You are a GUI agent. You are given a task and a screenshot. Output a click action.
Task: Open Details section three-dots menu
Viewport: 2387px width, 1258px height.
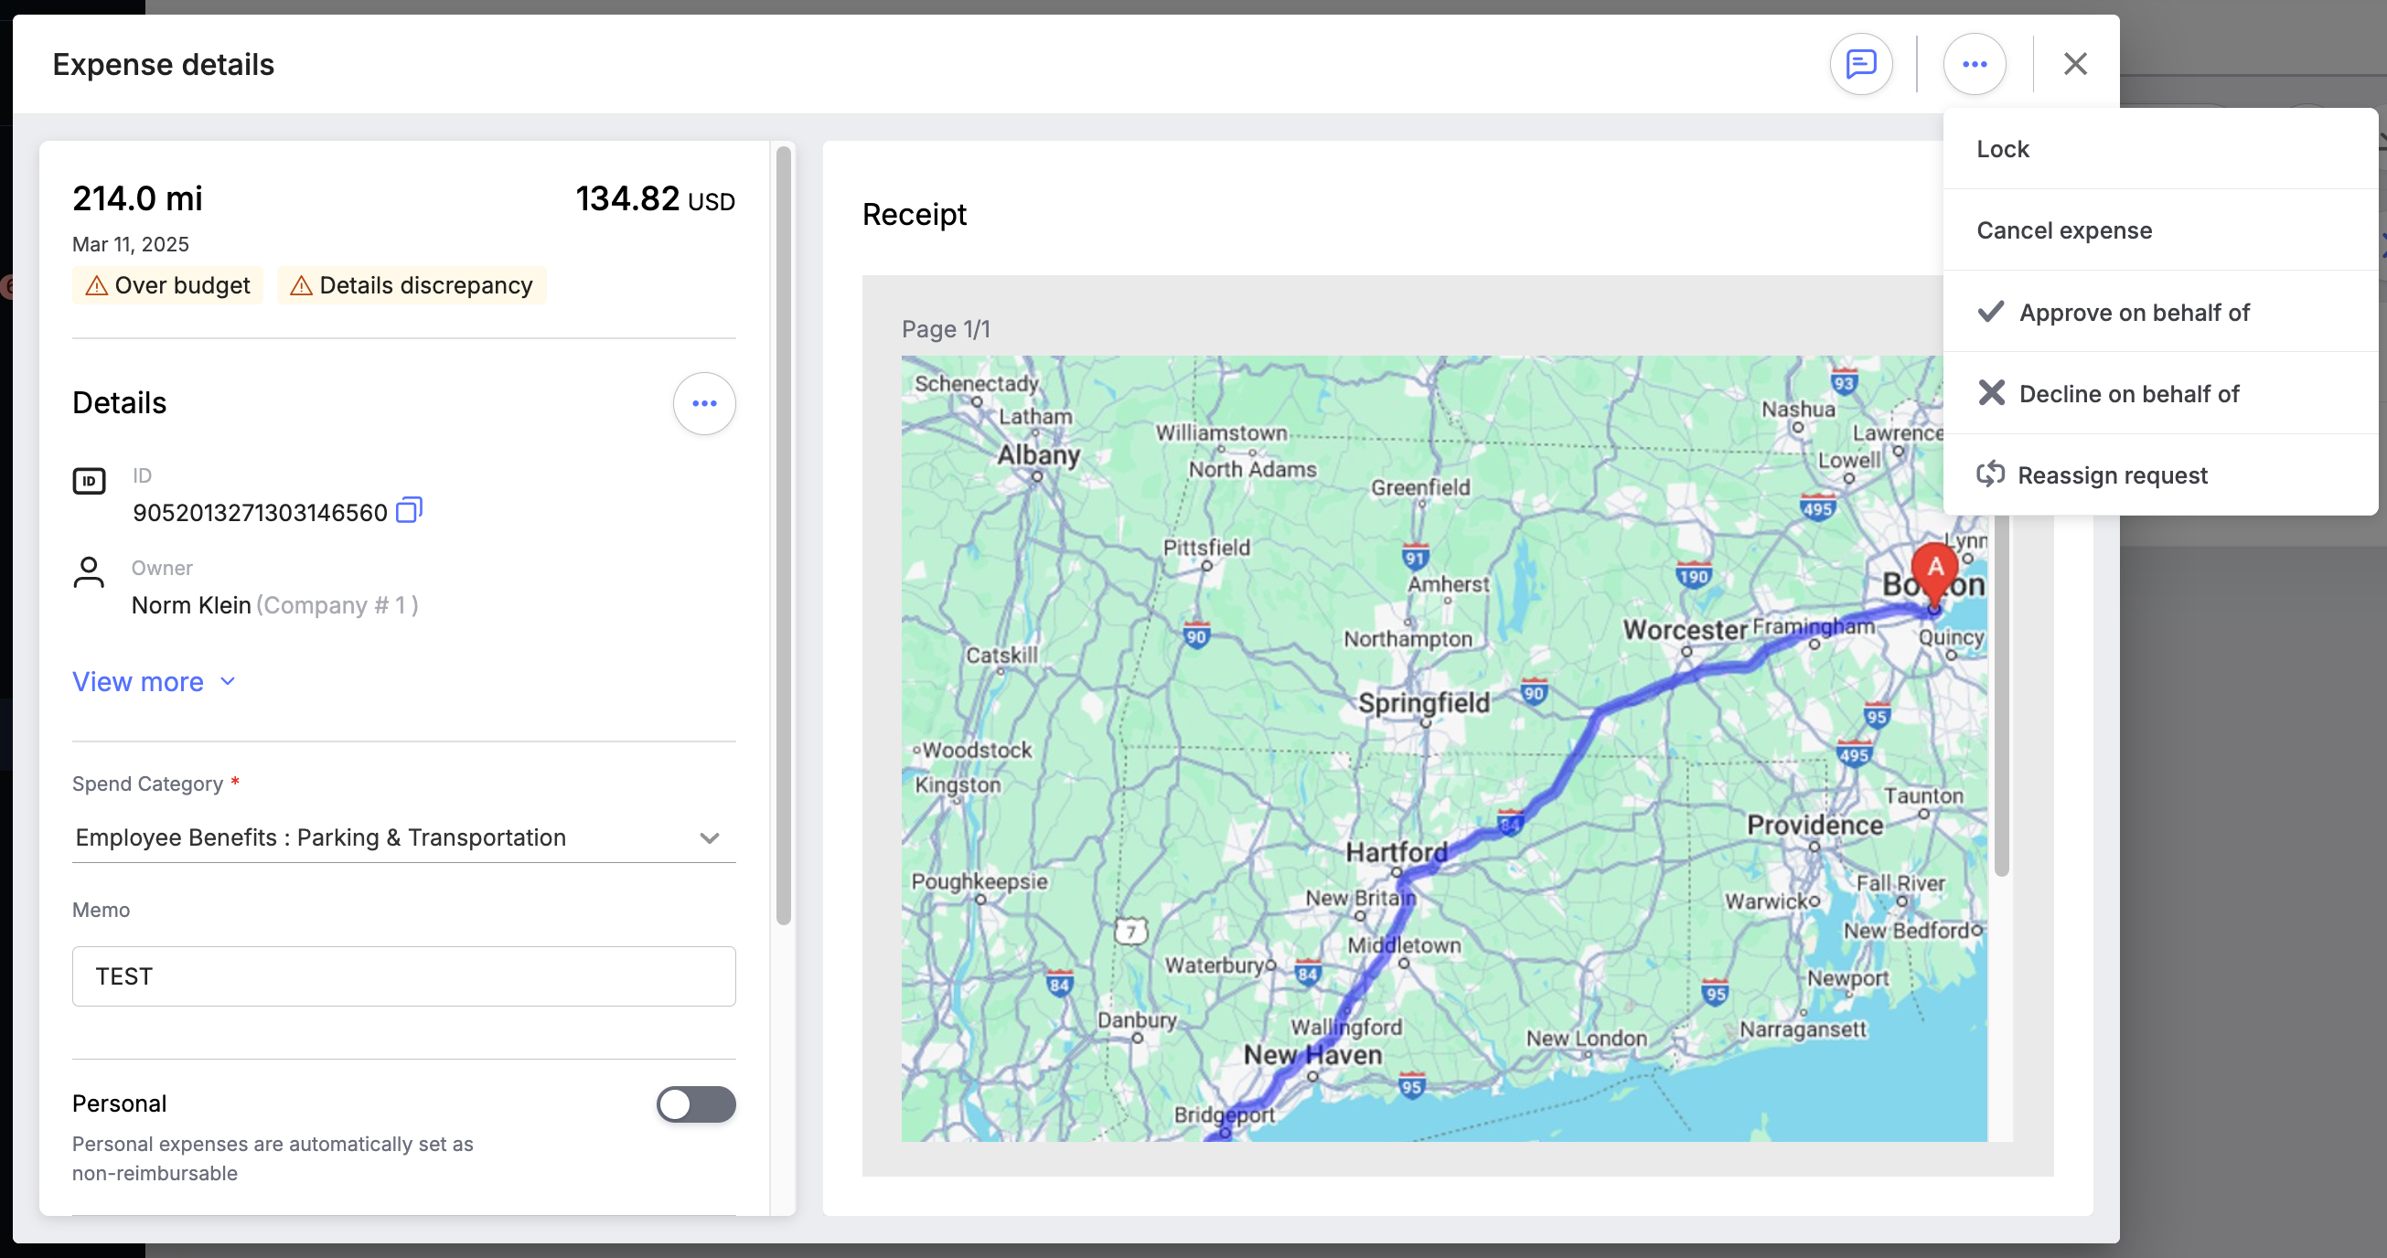click(x=704, y=403)
